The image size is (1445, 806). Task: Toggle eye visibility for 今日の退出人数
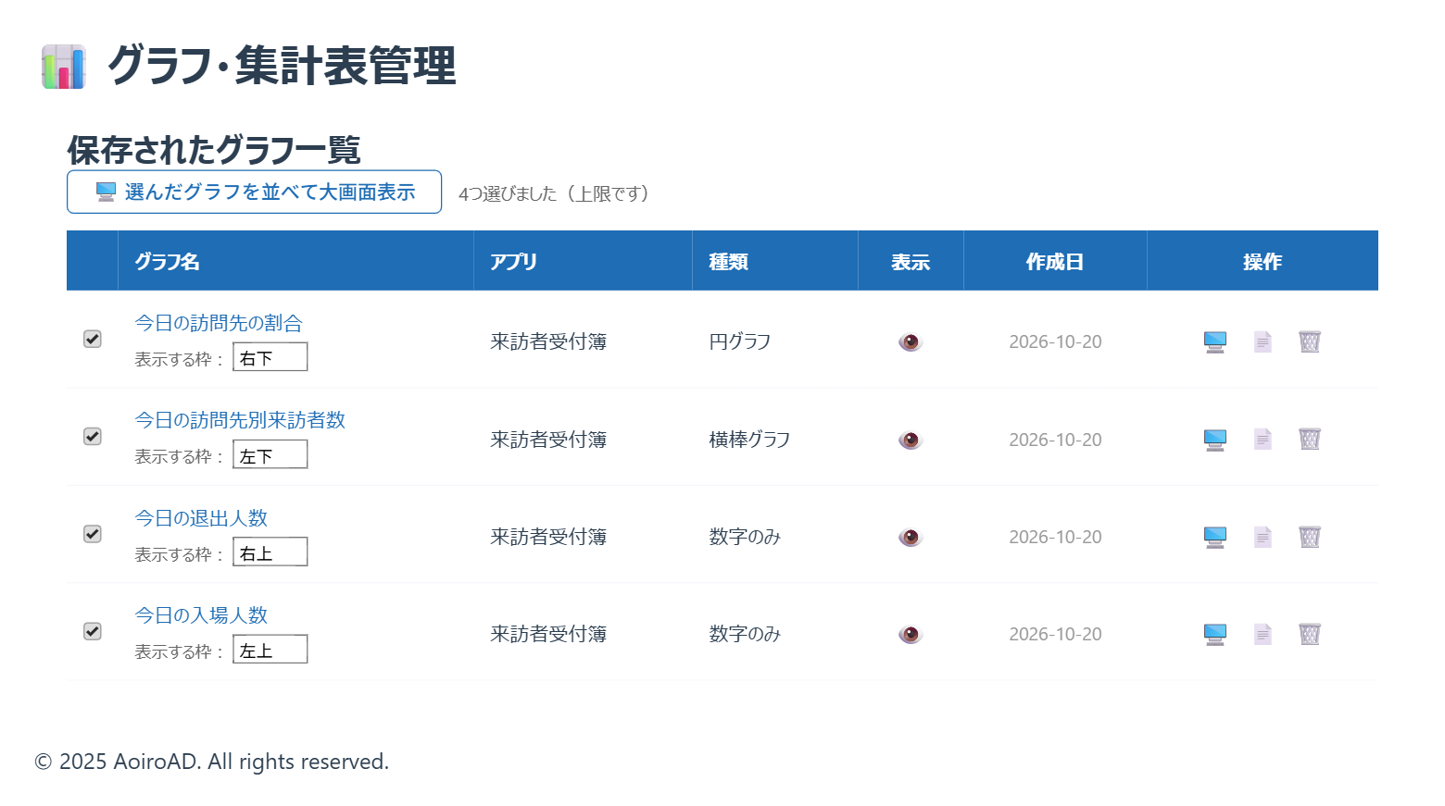pyautogui.click(x=911, y=537)
